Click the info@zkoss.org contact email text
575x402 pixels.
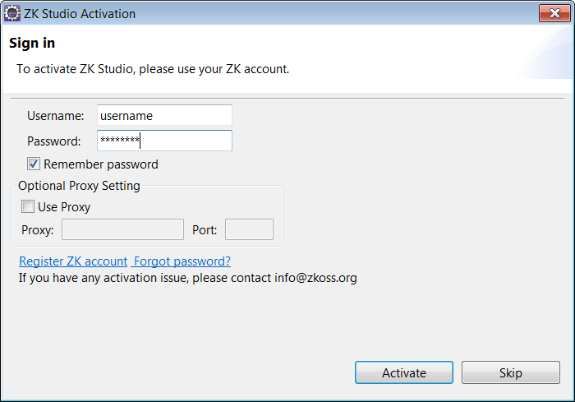(315, 278)
